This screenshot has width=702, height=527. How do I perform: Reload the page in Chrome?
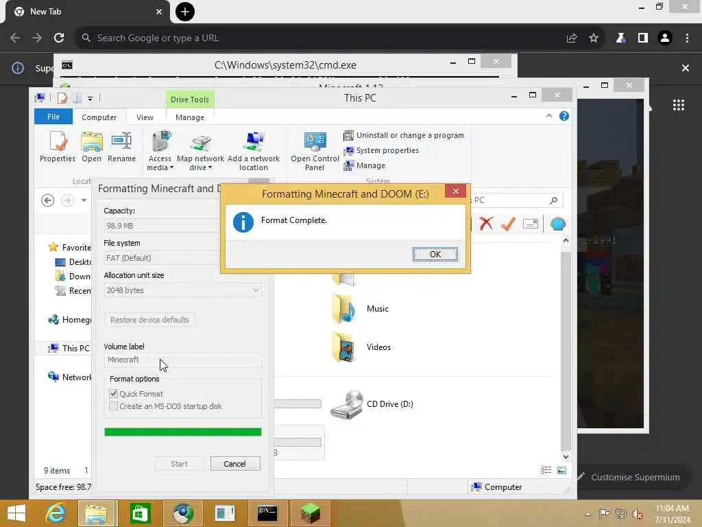click(59, 38)
